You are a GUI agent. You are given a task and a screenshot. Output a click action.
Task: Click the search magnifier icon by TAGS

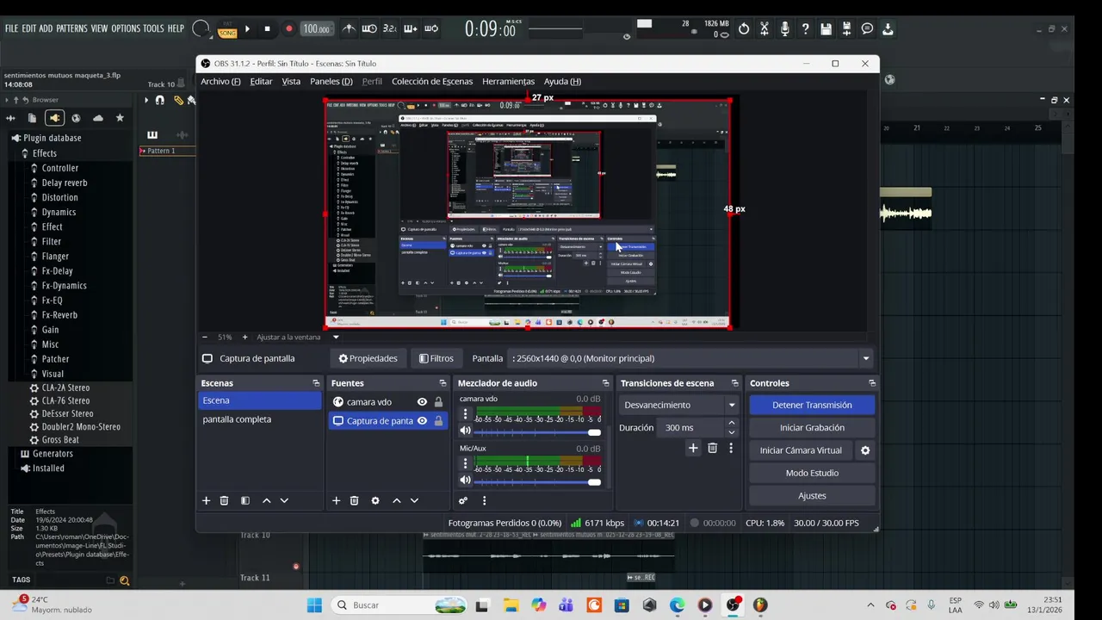tap(124, 580)
